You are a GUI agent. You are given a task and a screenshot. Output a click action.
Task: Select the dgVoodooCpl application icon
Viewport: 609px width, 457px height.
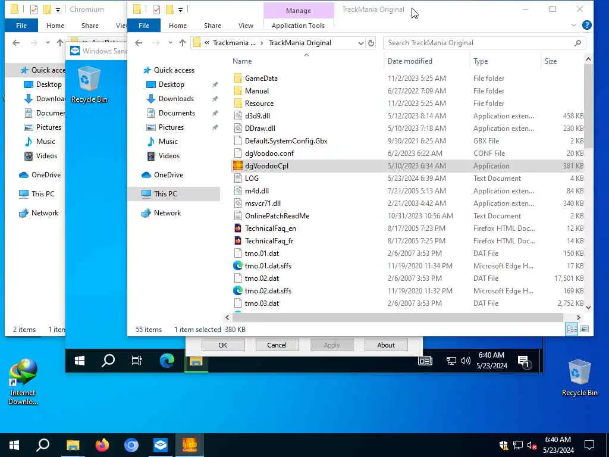coord(238,165)
